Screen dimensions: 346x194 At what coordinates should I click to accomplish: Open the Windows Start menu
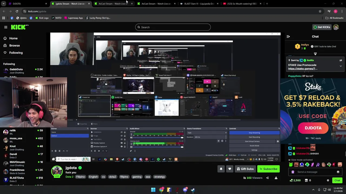pos(153,190)
